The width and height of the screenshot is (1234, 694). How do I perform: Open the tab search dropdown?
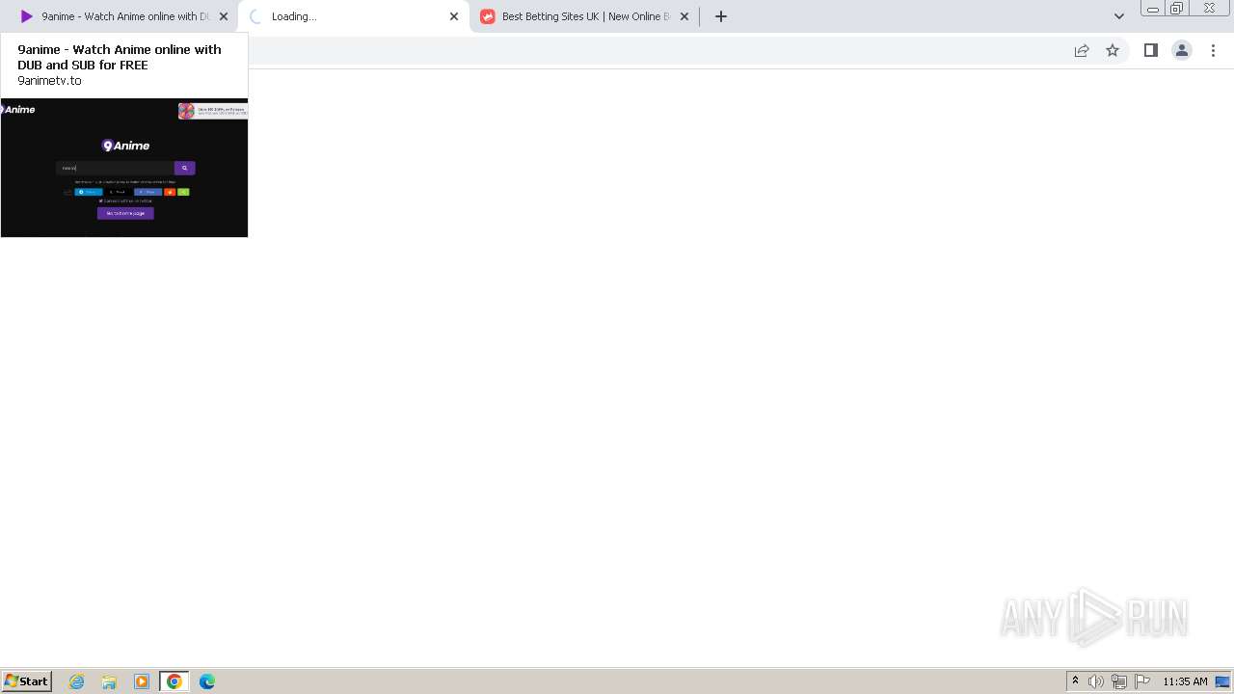click(1119, 16)
